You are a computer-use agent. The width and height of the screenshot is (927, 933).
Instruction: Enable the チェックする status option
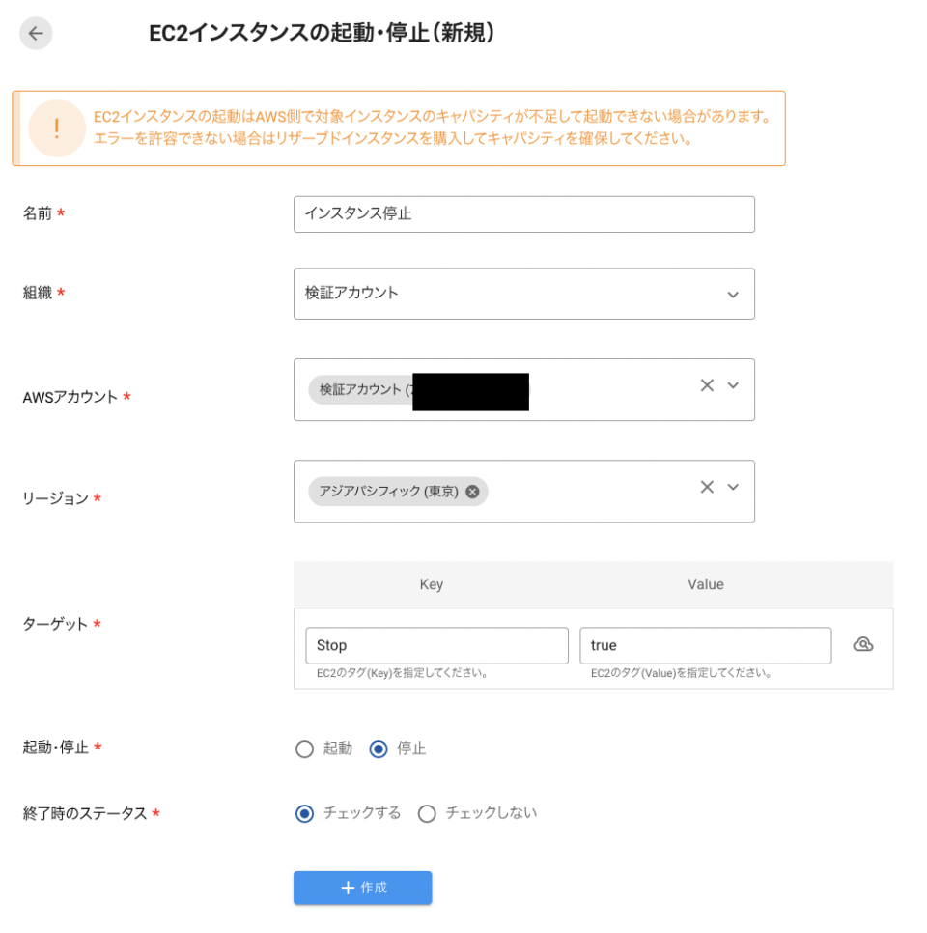pos(304,812)
